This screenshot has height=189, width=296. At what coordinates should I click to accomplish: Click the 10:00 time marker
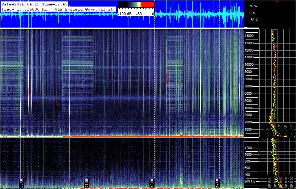(152, 183)
